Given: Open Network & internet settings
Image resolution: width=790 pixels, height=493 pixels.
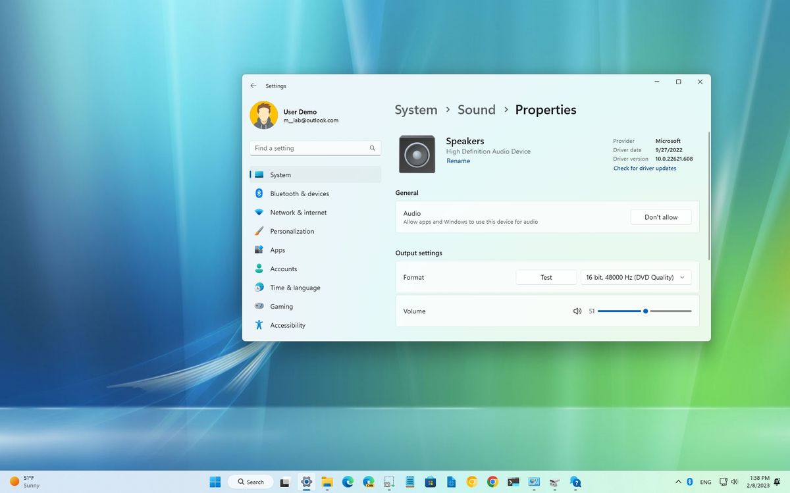Looking at the screenshot, I should point(298,212).
